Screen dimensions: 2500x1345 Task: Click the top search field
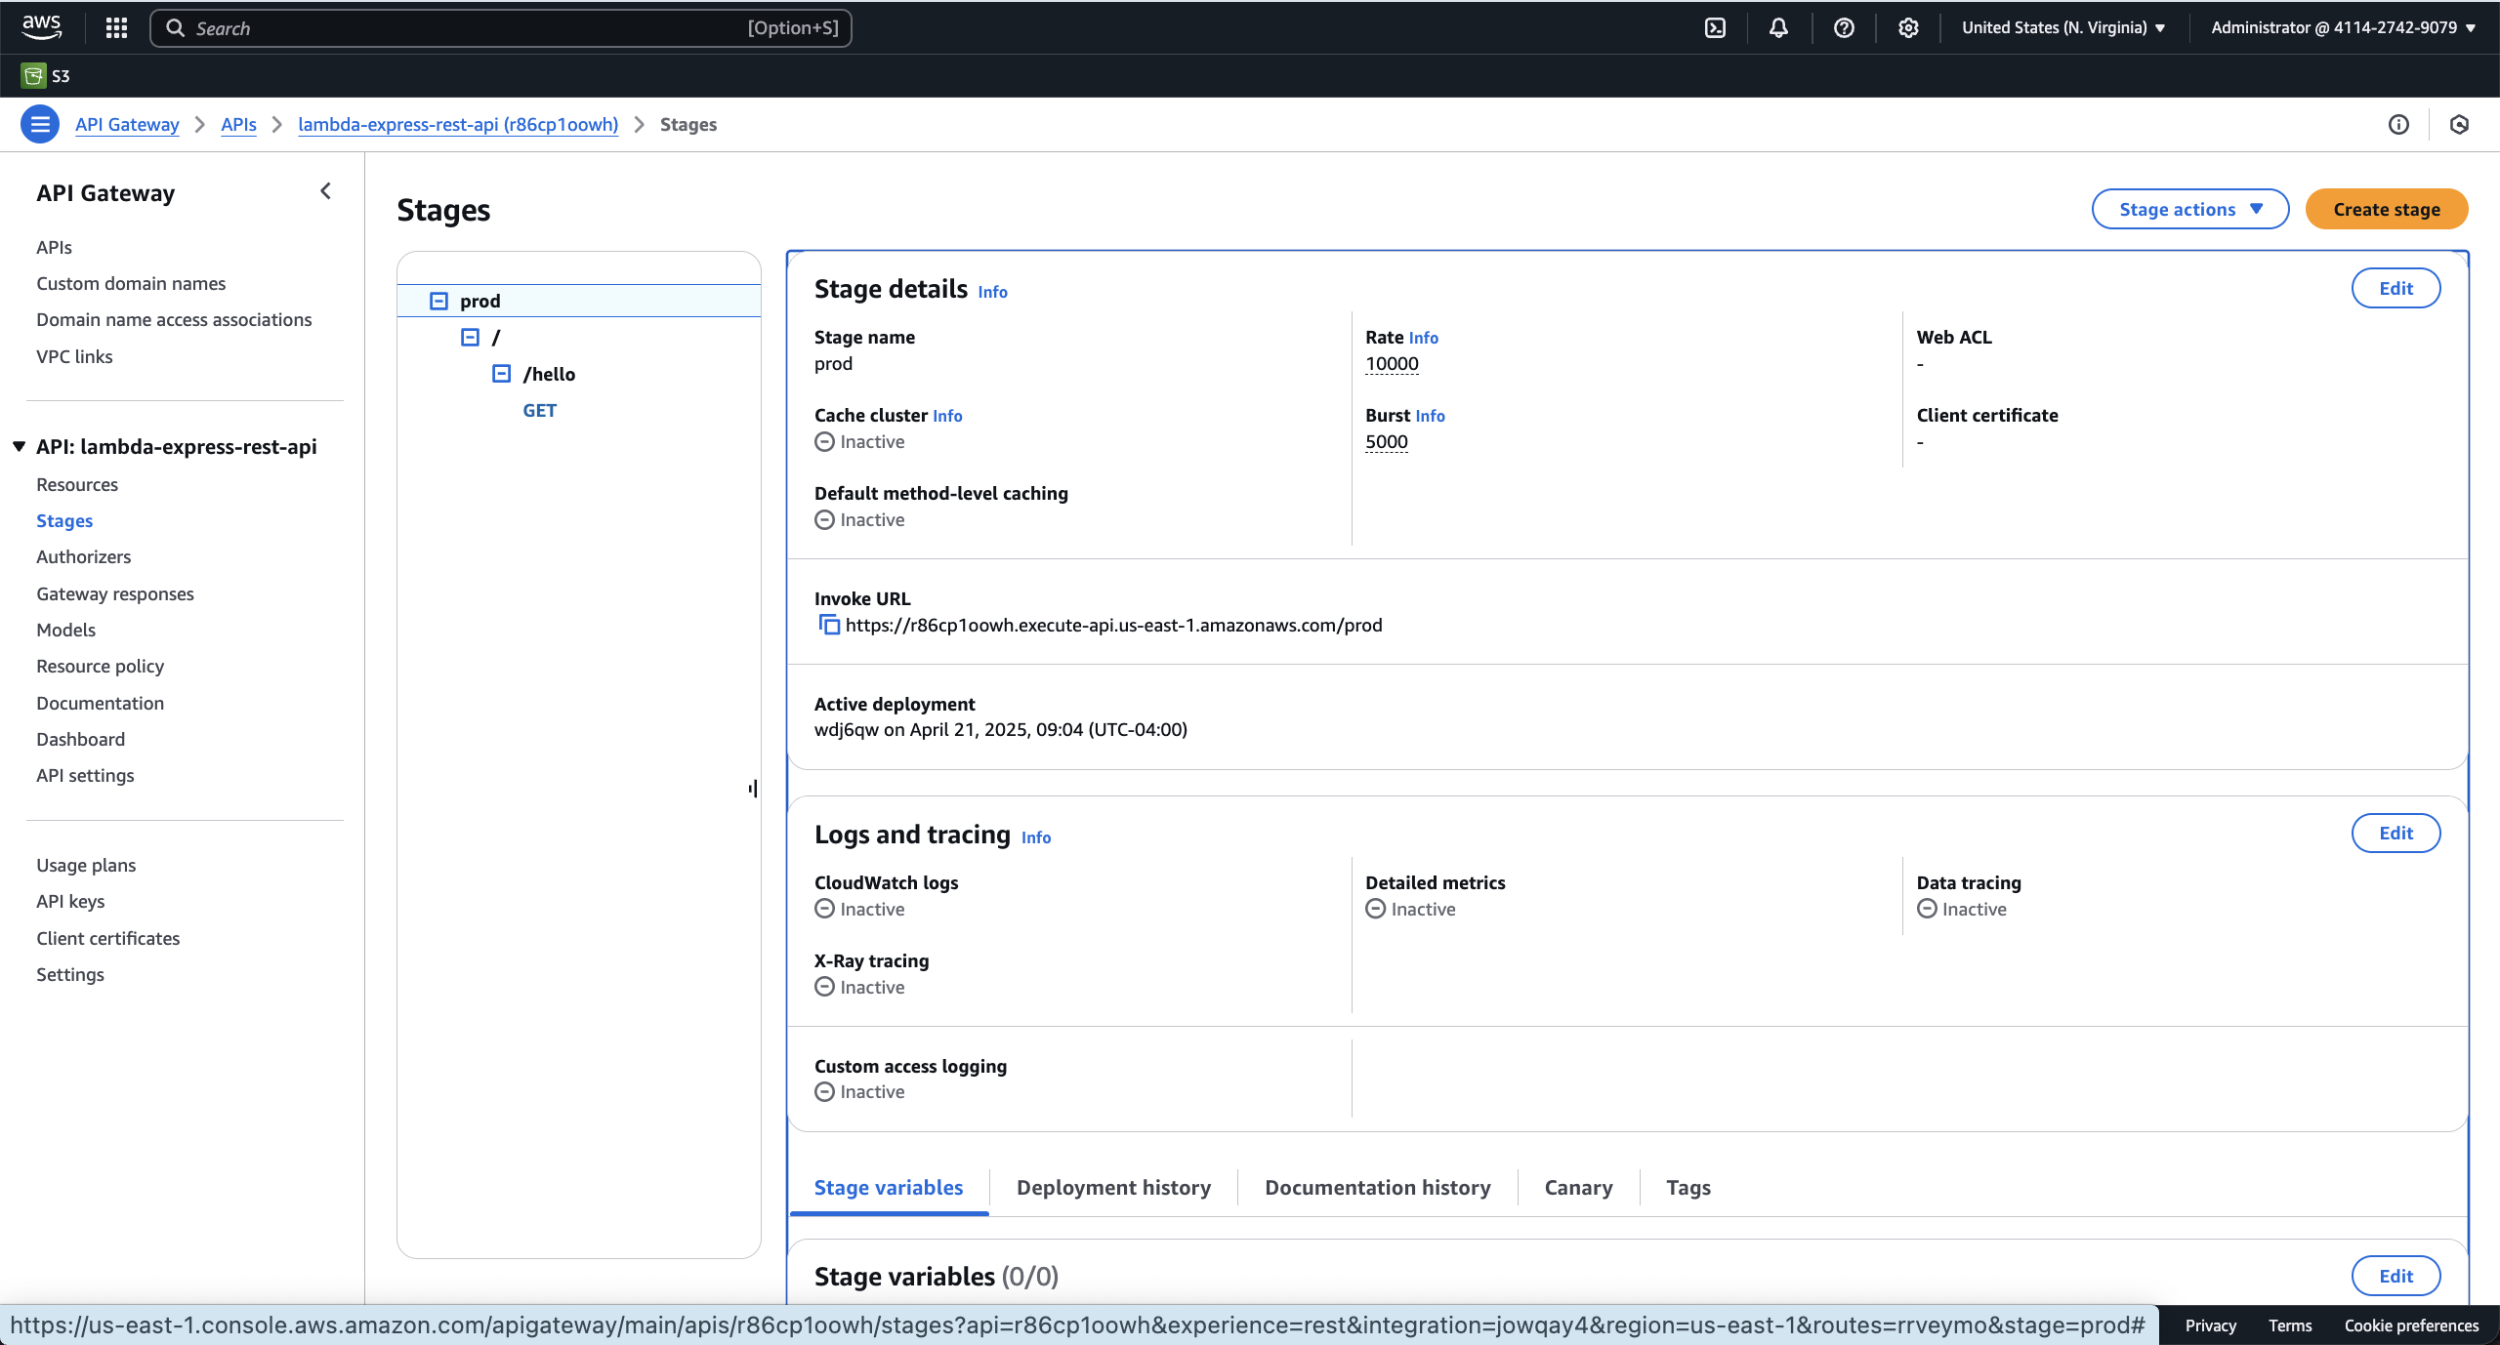(x=500, y=27)
